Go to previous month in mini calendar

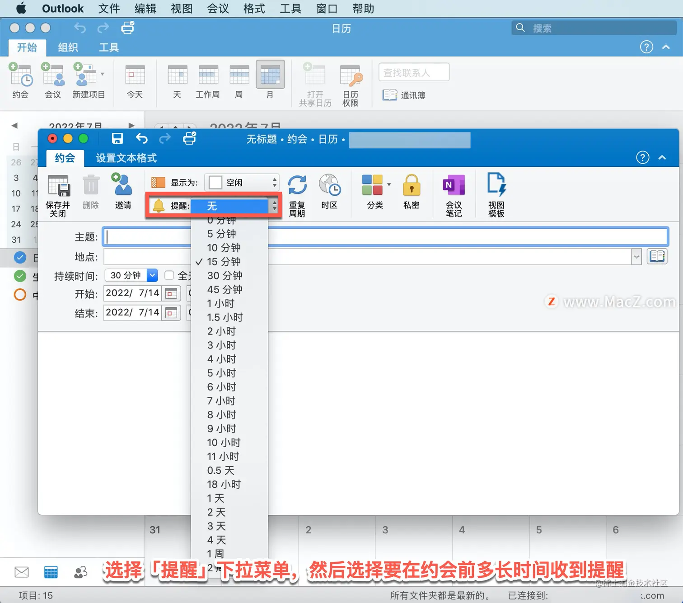pyautogui.click(x=14, y=125)
